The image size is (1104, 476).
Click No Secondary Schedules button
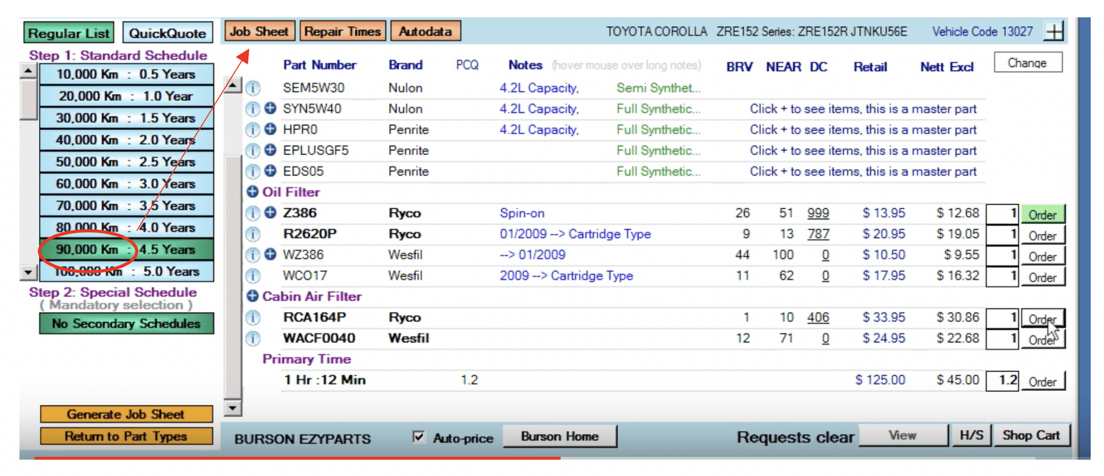tap(126, 323)
